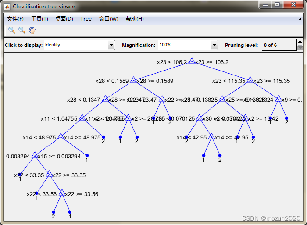
Task: Click the x2 >= 20.785 branch node triangle
Action: pos(128,118)
